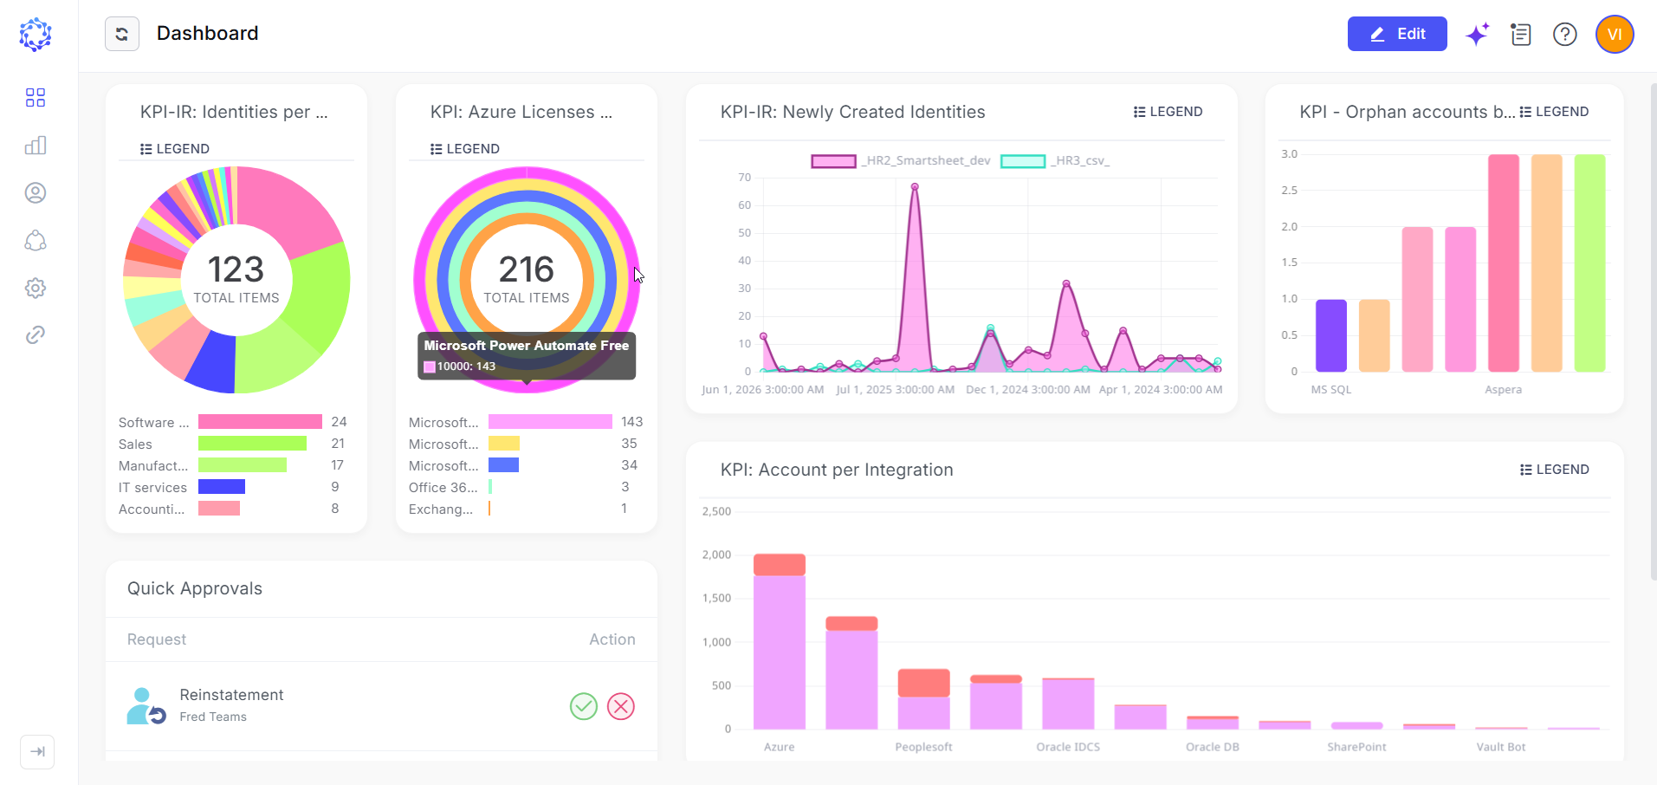Screen dimensions: 1657x785
Task: Click the Reinstatement request user icon
Action: point(146,706)
